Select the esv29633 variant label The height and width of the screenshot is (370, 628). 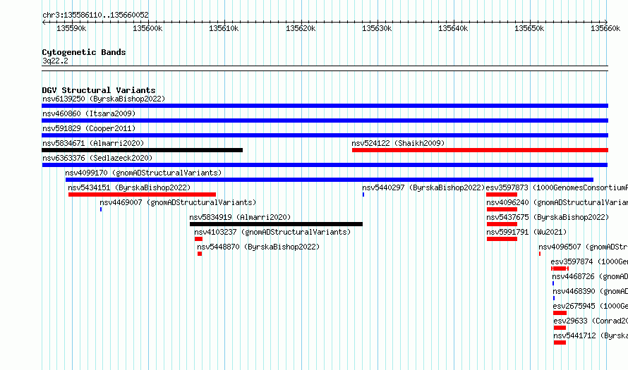coord(591,321)
